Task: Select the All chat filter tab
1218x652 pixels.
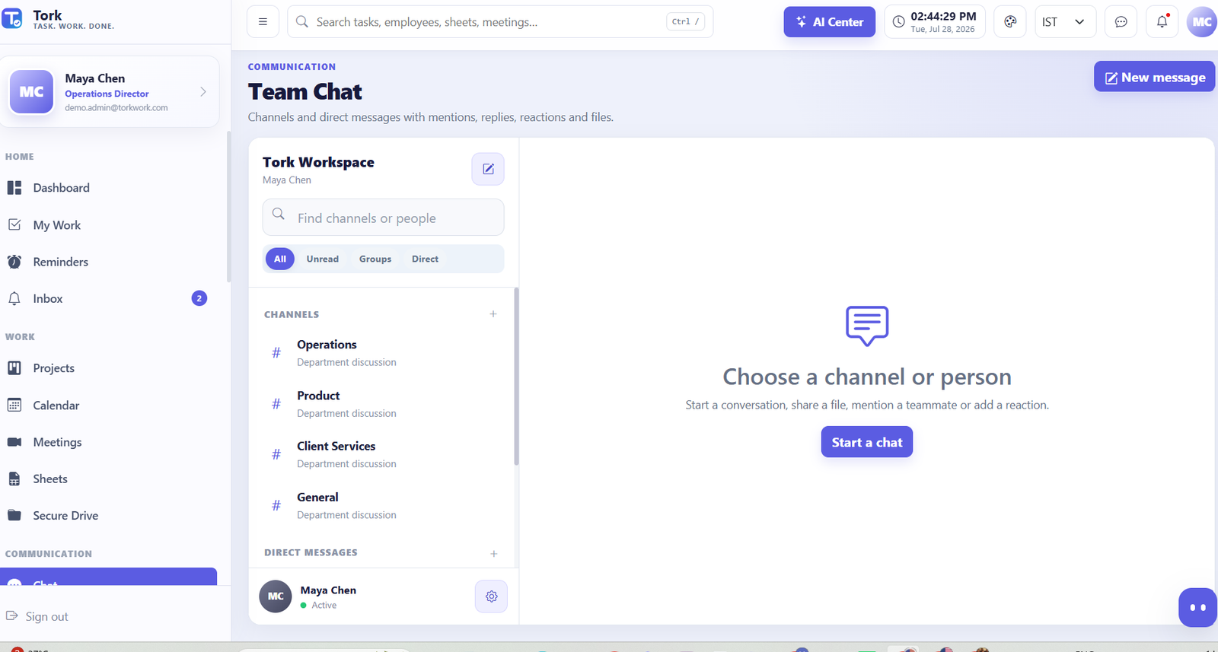Action: click(280, 259)
